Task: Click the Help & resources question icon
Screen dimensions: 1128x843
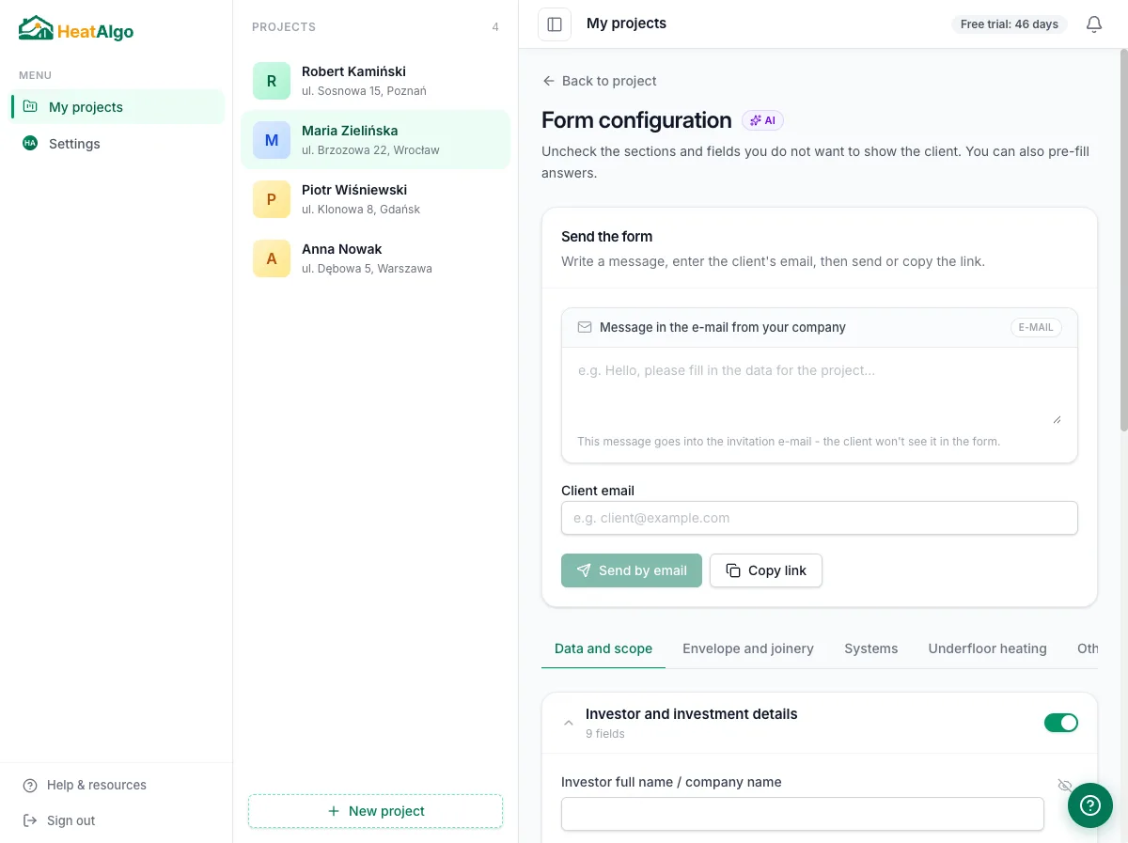Action: tap(30, 786)
